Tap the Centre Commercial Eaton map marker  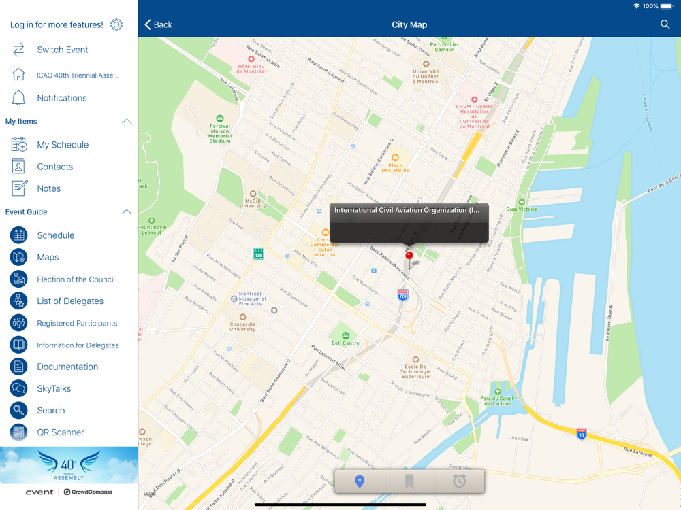(325, 233)
